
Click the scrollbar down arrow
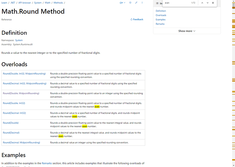(x=234, y=166)
